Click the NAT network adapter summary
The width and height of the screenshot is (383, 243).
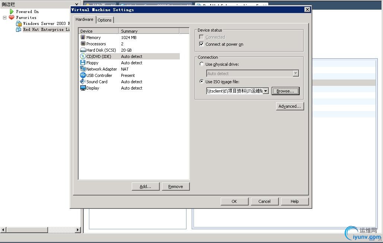(125, 69)
